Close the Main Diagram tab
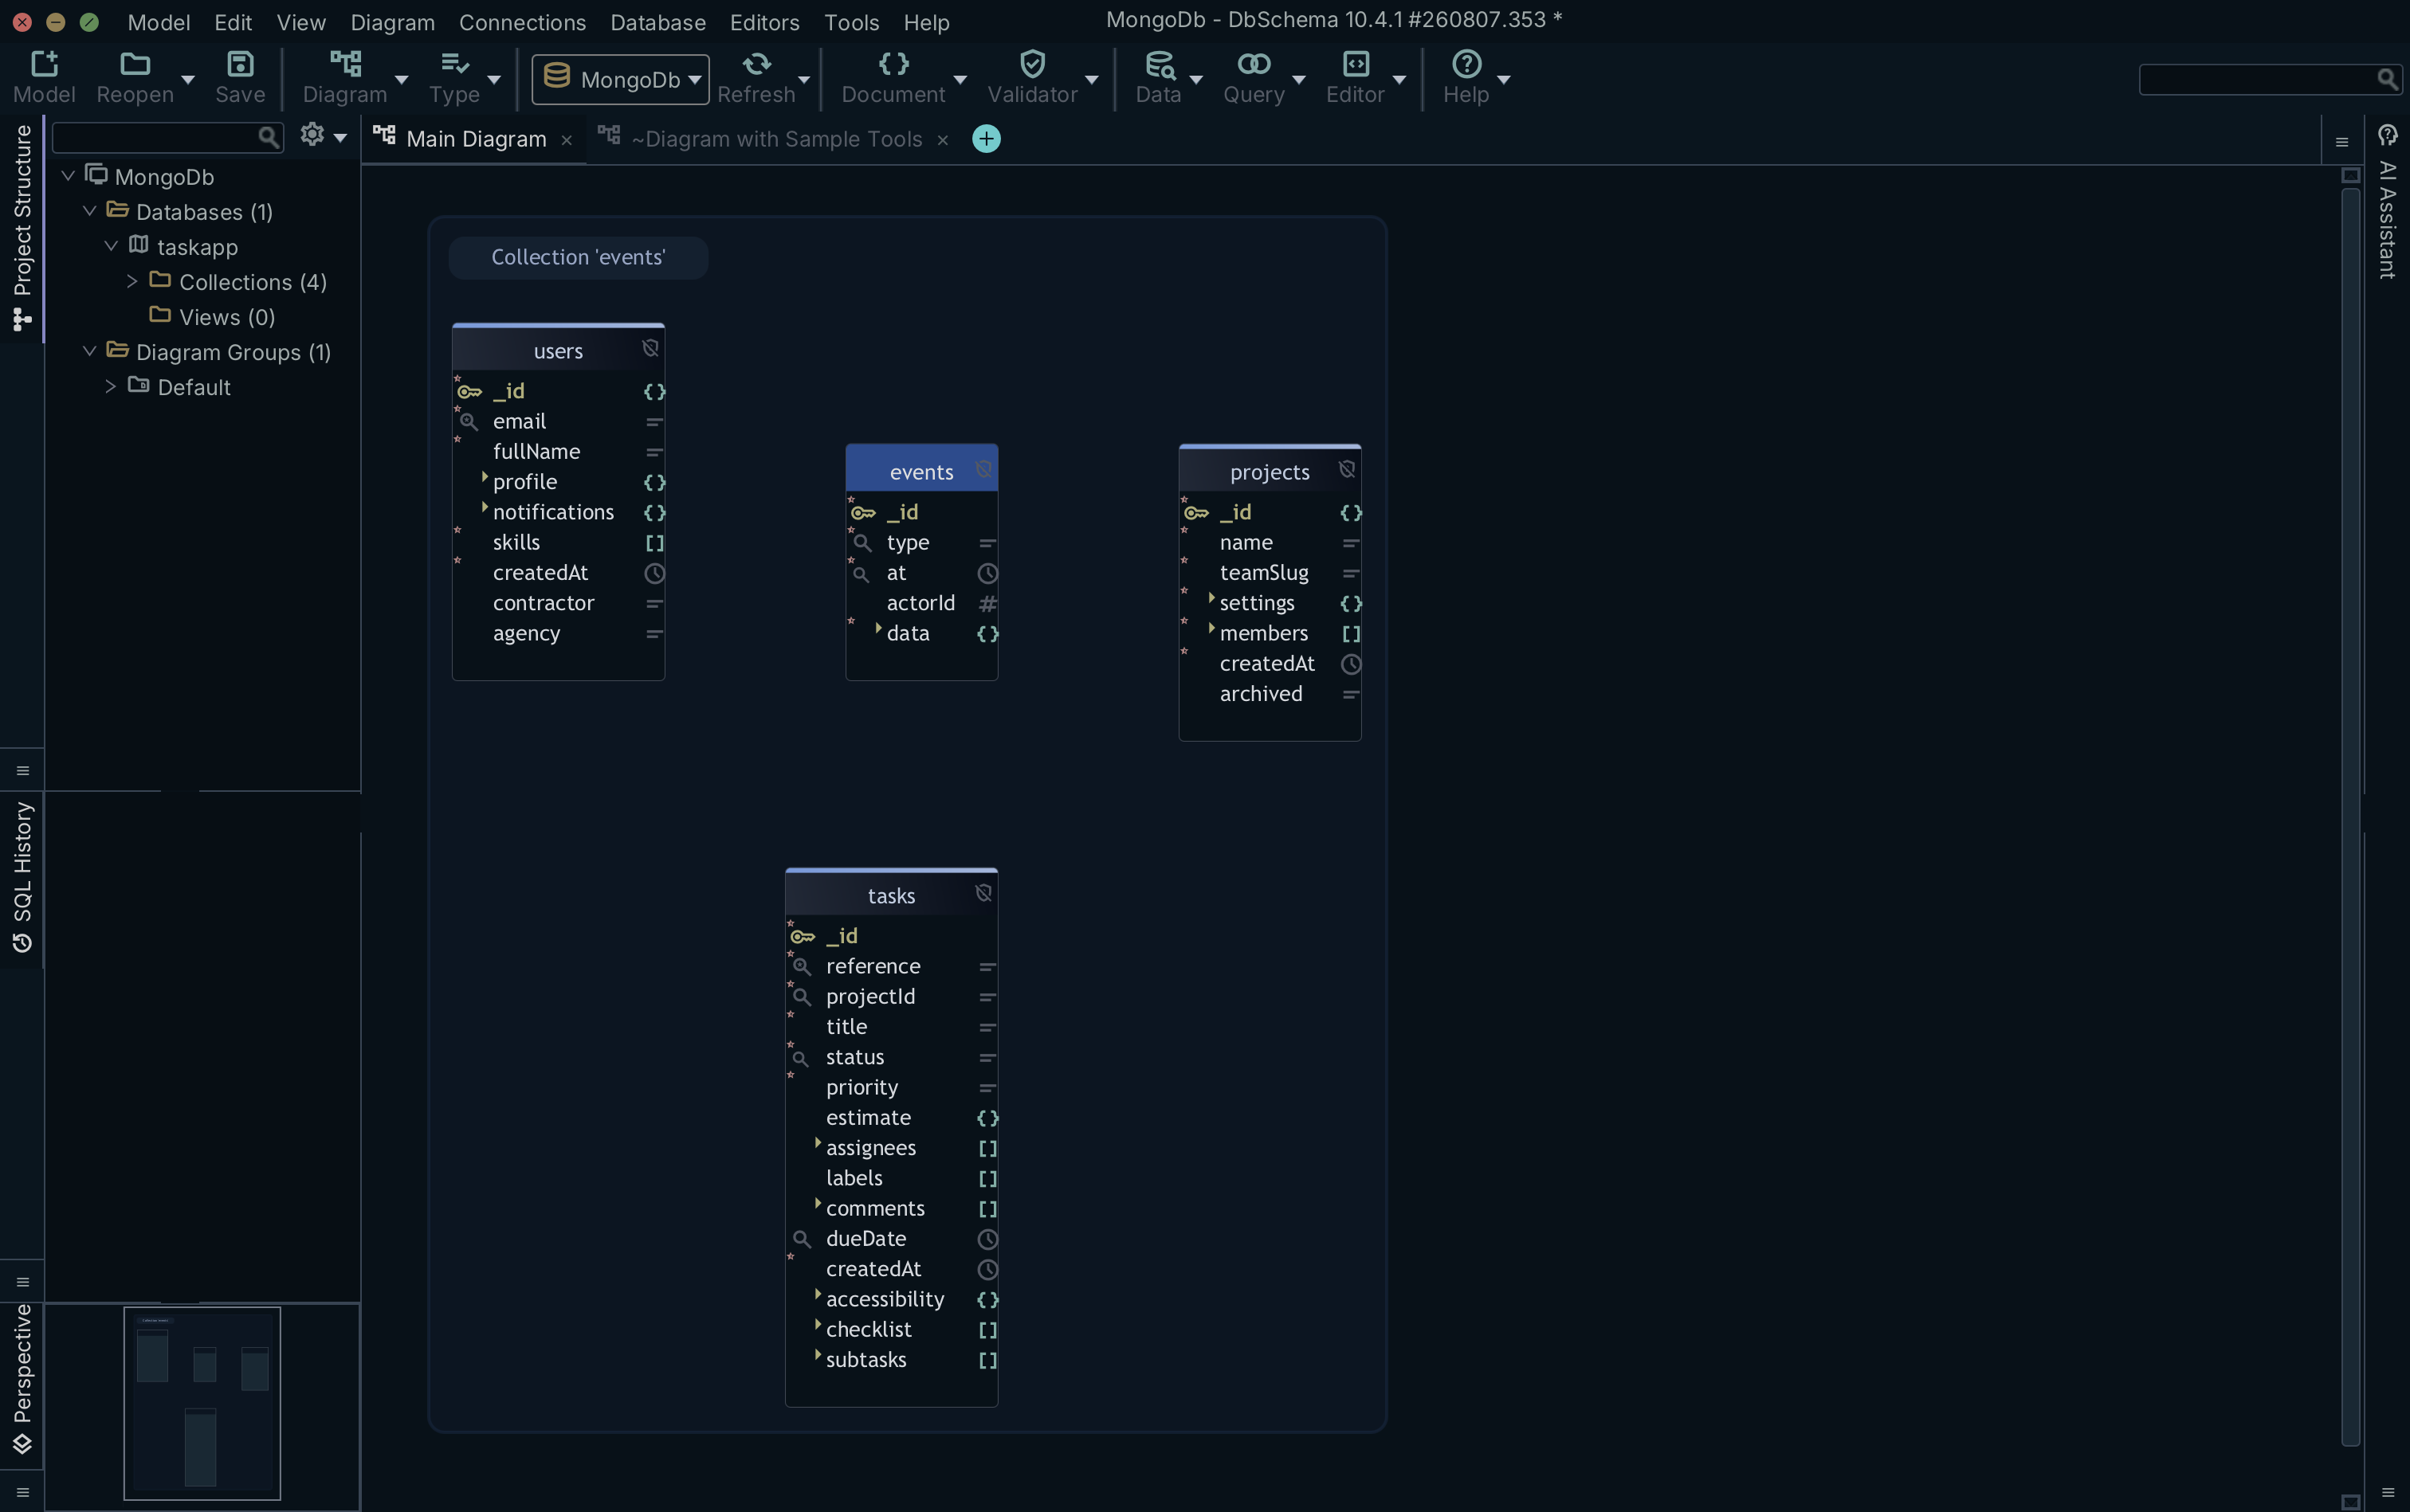The width and height of the screenshot is (2410, 1512). pos(566,141)
